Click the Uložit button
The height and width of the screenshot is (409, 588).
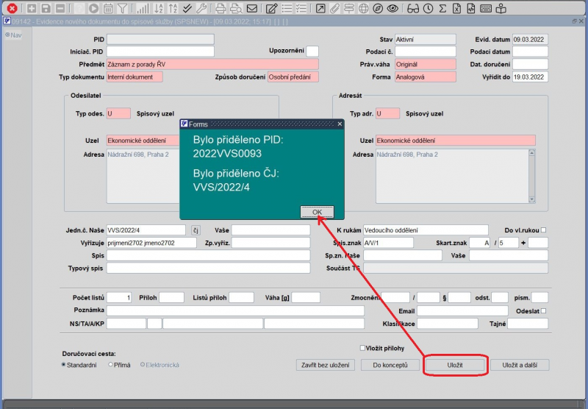point(455,365)
